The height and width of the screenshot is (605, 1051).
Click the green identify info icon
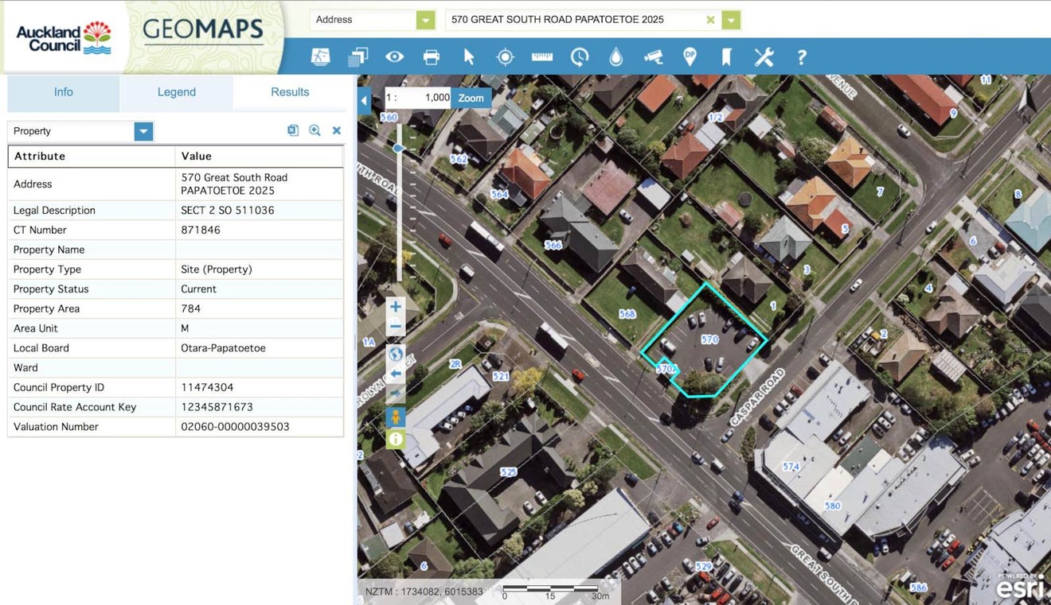[396, 439]
